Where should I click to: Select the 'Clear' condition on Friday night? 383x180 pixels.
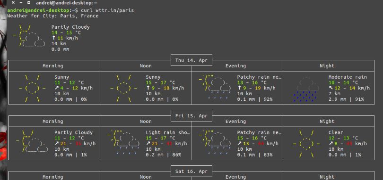(336, 132)
